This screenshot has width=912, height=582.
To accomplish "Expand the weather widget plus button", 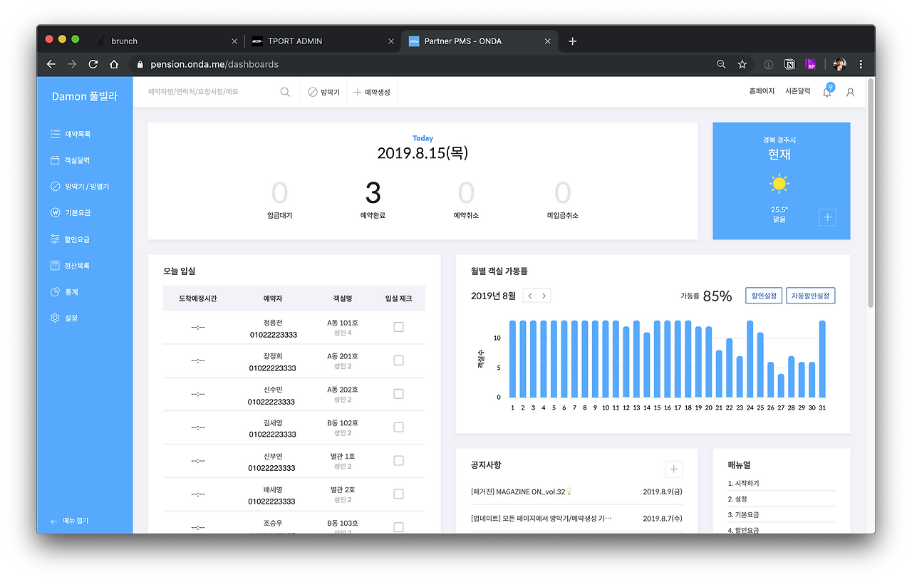I will tap(827, 218).
